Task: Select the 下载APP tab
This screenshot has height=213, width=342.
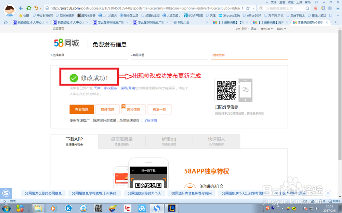Action: (74, 141)
